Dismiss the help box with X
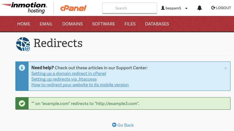 pos(225,68)
